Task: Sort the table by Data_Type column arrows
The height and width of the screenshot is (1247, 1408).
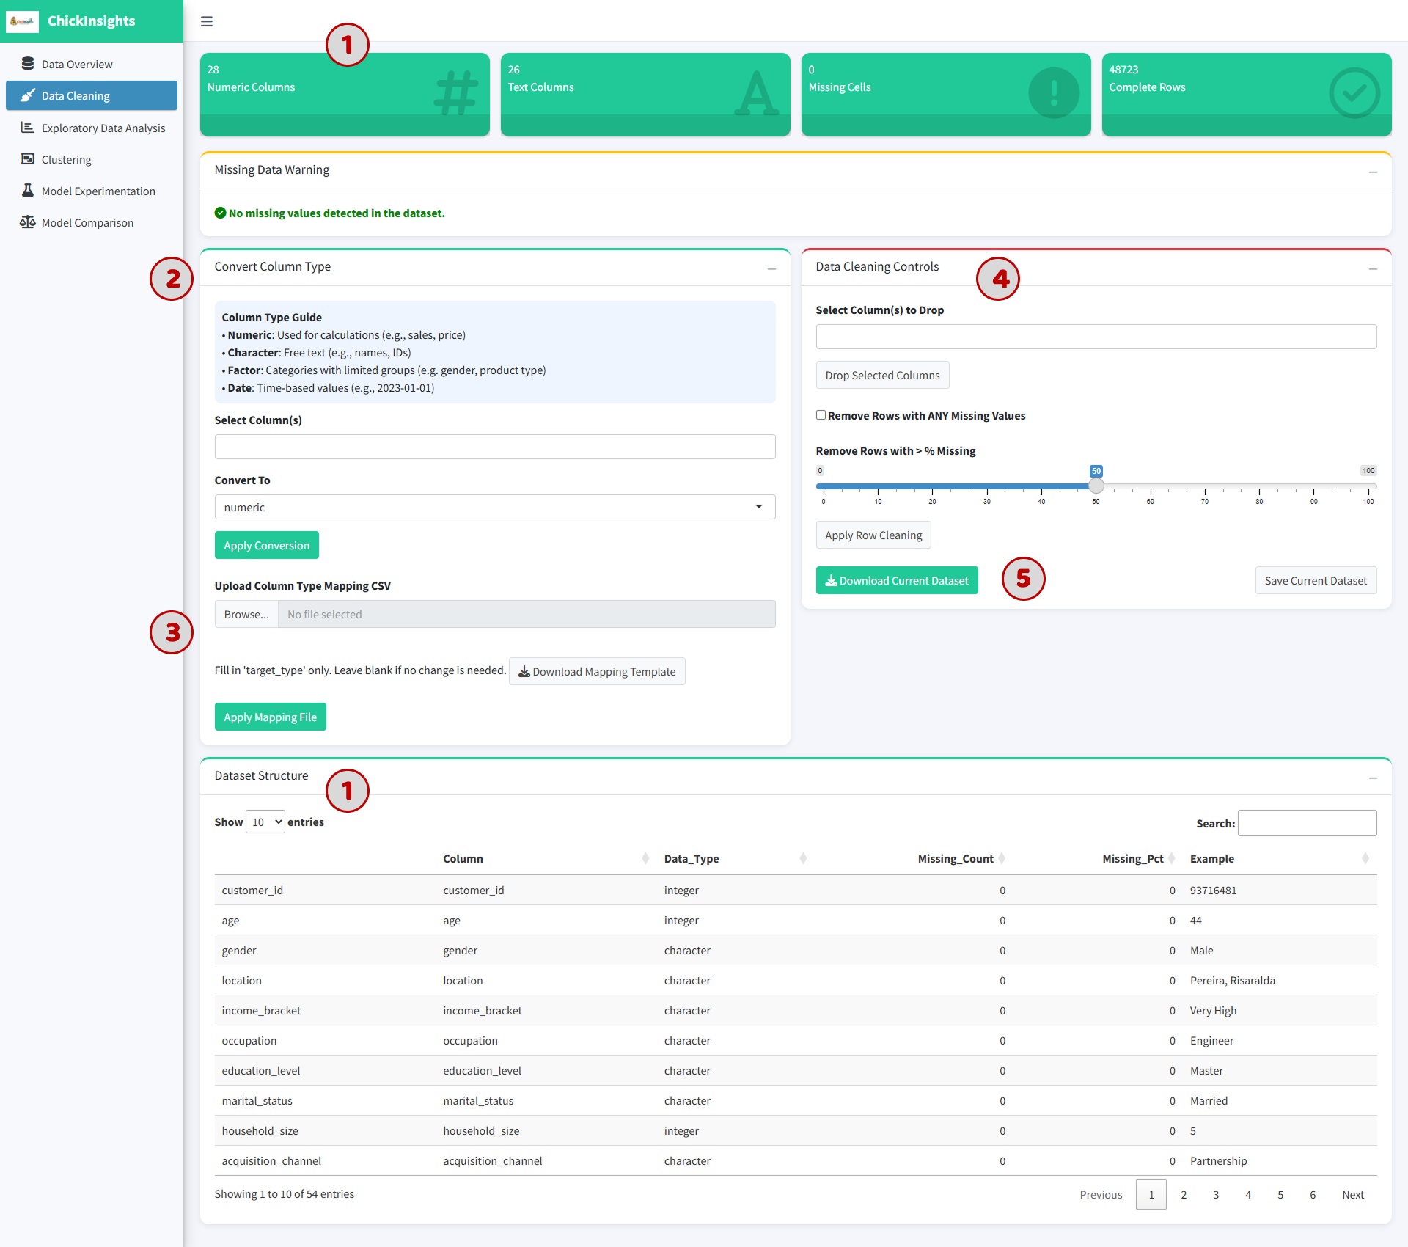Action: [803, 858]
